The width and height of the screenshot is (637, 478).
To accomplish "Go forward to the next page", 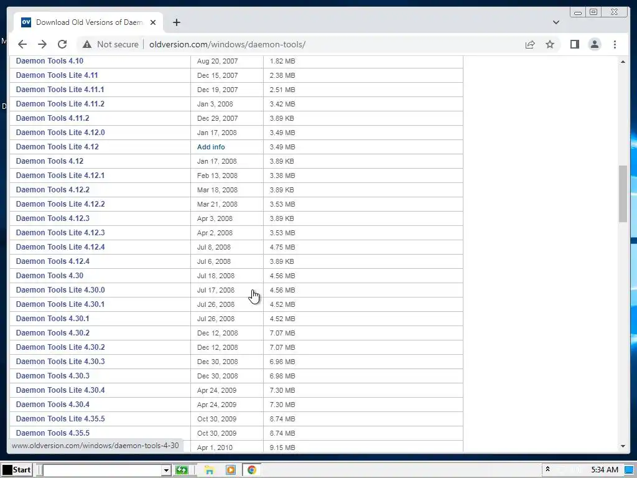I will point(42,44).
